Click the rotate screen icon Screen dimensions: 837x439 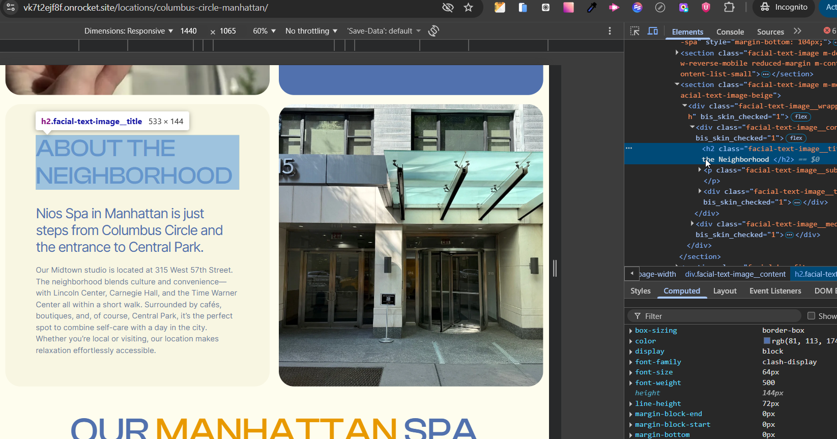click(434, 31)
